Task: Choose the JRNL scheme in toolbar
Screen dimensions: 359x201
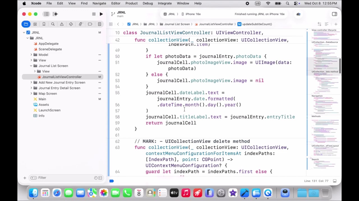Action: tap(169, 14)
